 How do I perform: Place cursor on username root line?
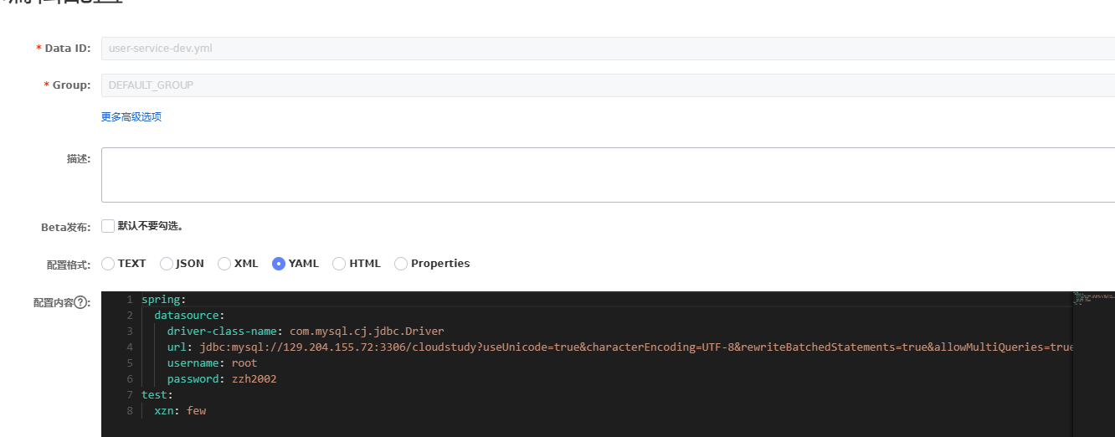(x=212, y=363)
